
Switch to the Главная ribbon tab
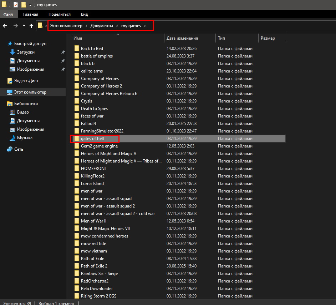coord(31,14)
